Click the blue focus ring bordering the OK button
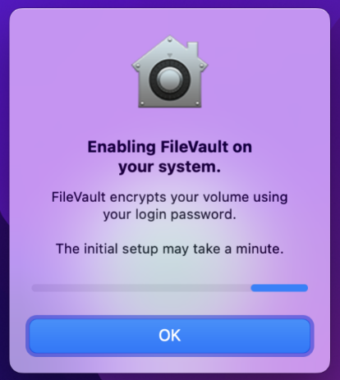This screenshot has width=340, height=380. point(170,317)
